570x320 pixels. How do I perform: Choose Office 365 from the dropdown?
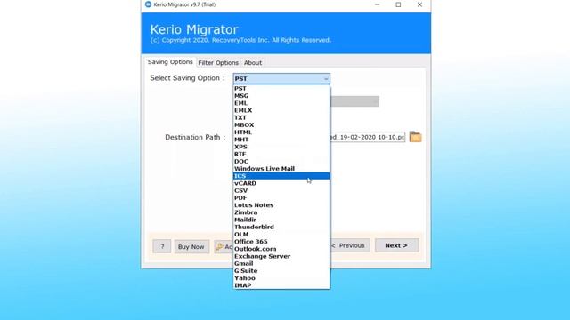pos(281,242)
